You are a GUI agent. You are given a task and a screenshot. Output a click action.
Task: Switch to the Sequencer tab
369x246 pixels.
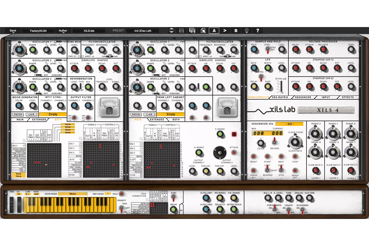click(x=303, y=97)
